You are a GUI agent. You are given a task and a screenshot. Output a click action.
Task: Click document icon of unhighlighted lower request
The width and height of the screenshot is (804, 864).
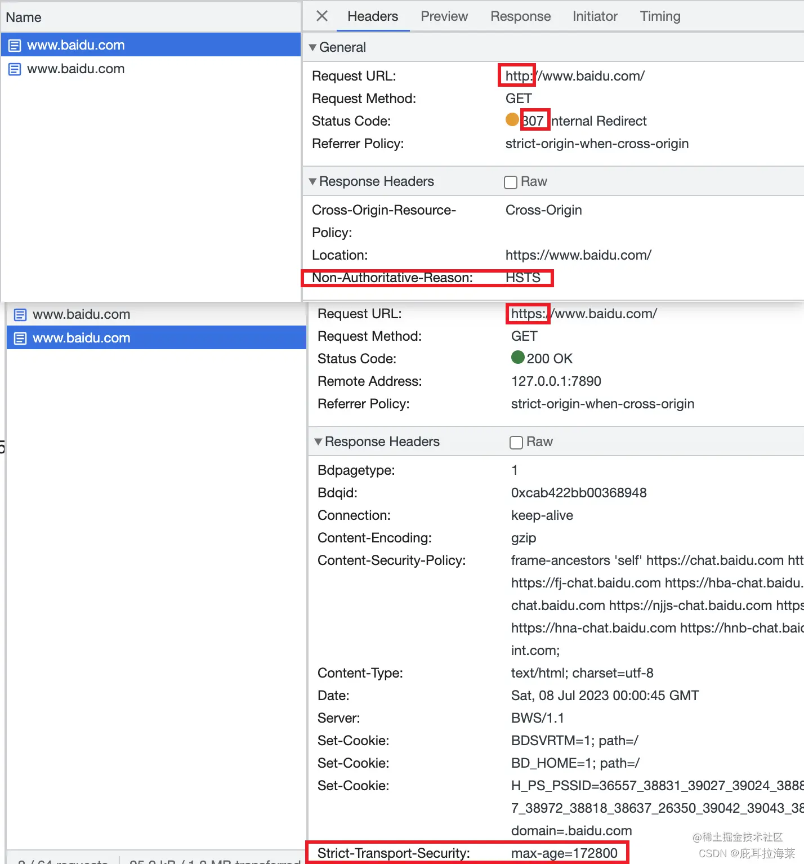(x=20, y=315)
